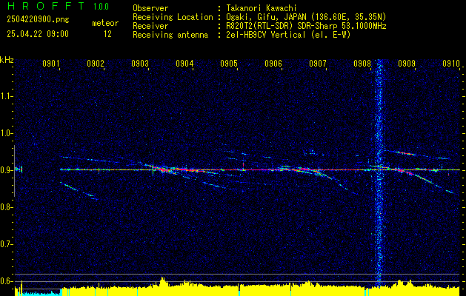Click the 1.1 kHz frequency label

(x=6, y=96)
